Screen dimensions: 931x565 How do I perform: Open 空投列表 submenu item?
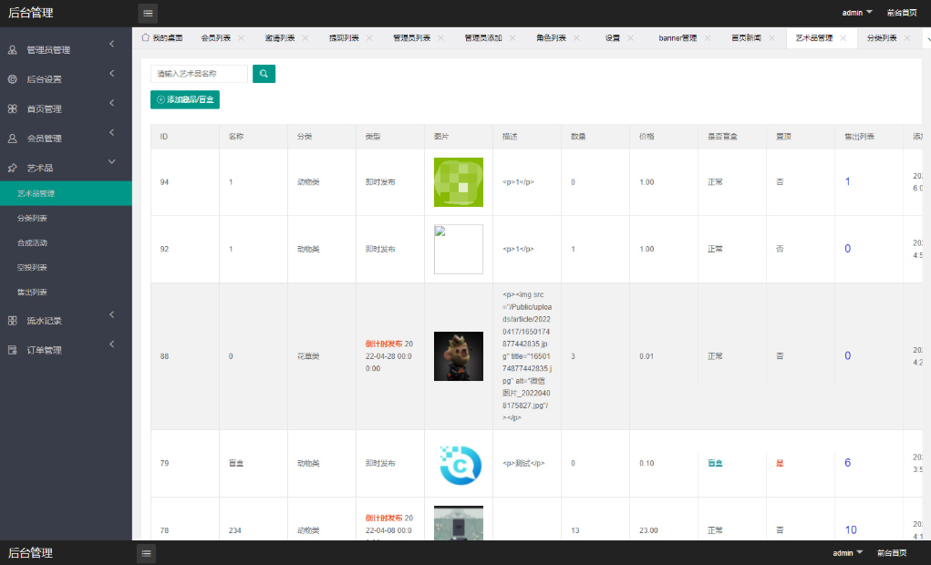pos(32,268)
